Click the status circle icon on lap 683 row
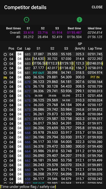The height and width of the screenshot is (189, 106). 5,64
